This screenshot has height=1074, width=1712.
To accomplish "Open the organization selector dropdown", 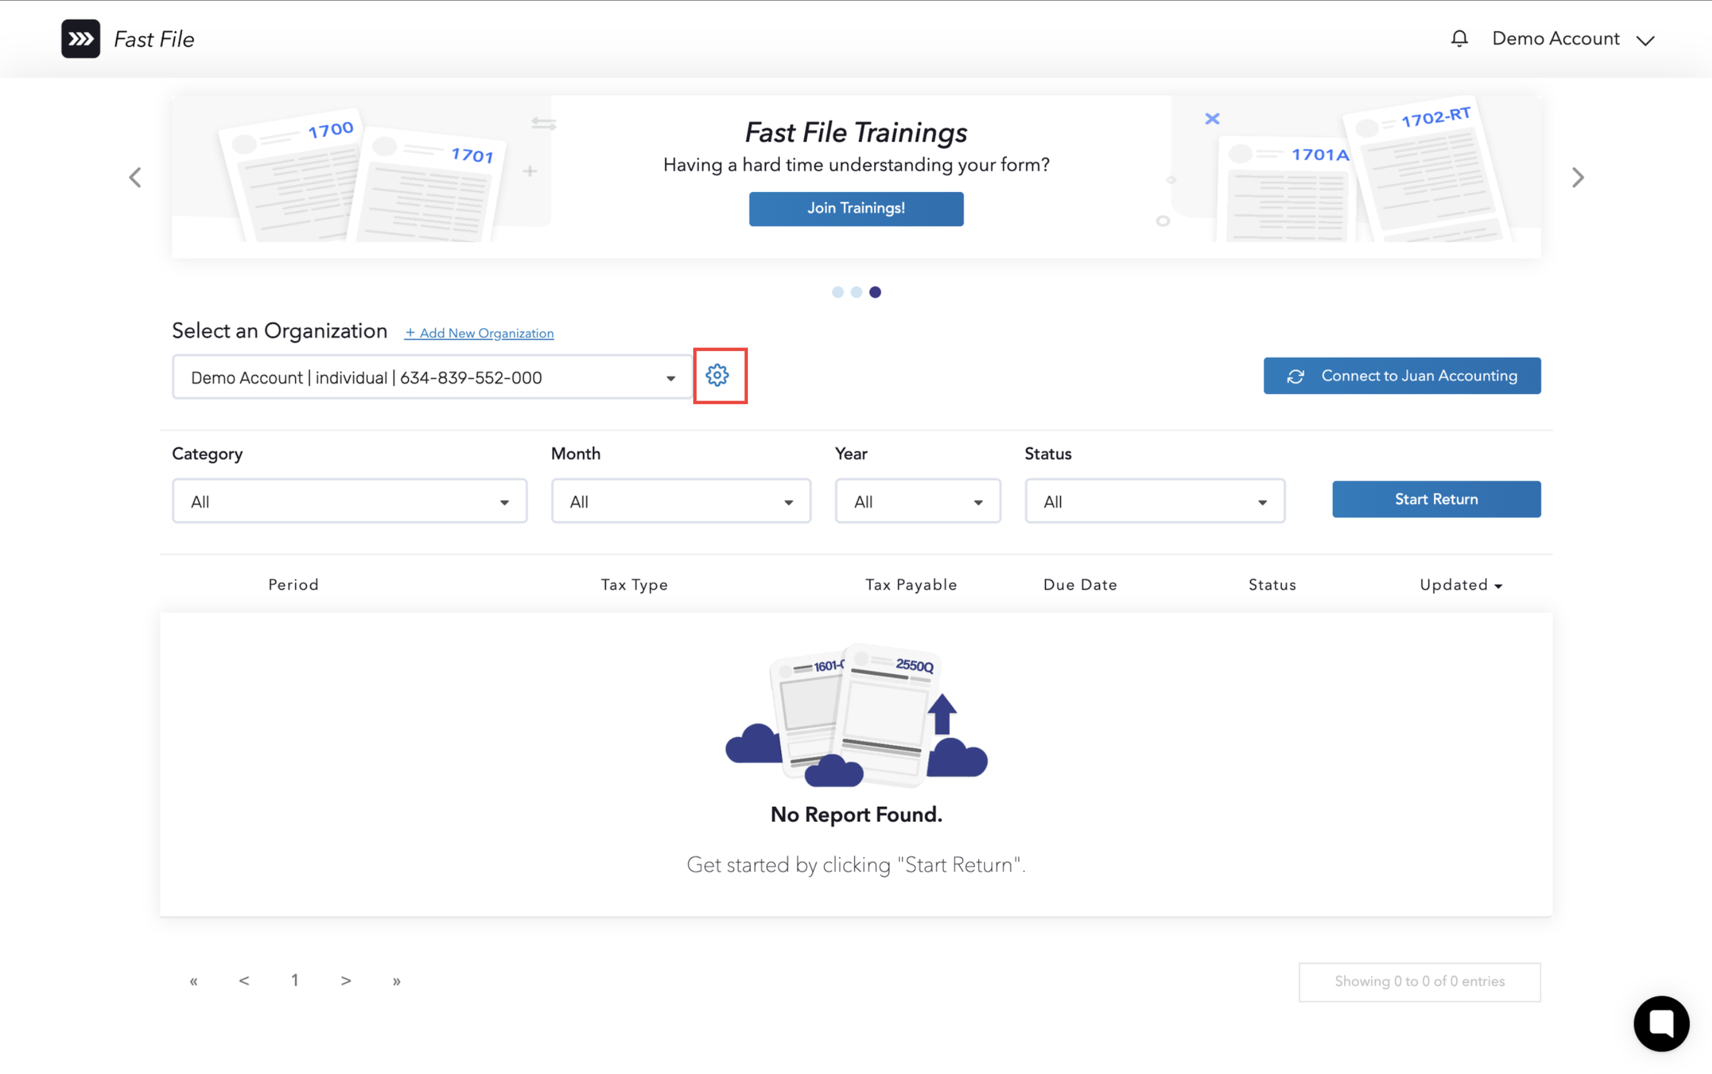I will pos(432,377).
